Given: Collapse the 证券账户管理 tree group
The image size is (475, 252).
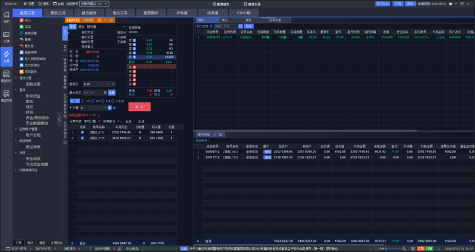Looking at the screenshot, I should pos(16,129).
